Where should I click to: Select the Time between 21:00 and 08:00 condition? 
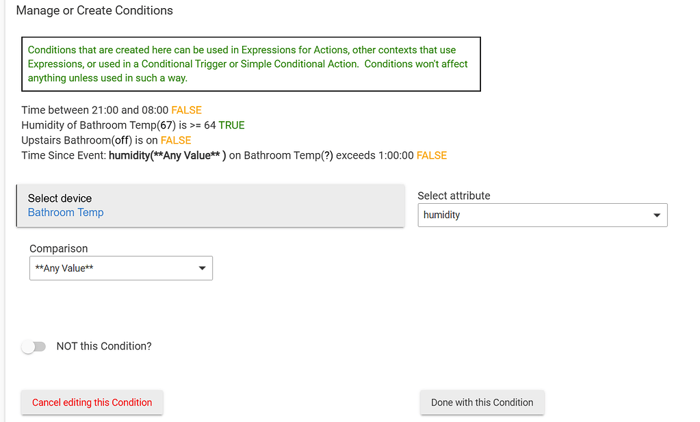click(x=96, y=110)
